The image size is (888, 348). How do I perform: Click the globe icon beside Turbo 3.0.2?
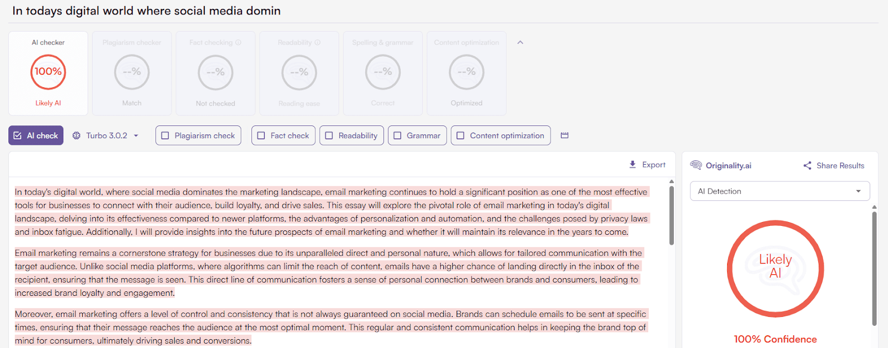click(x=76, y=135)
